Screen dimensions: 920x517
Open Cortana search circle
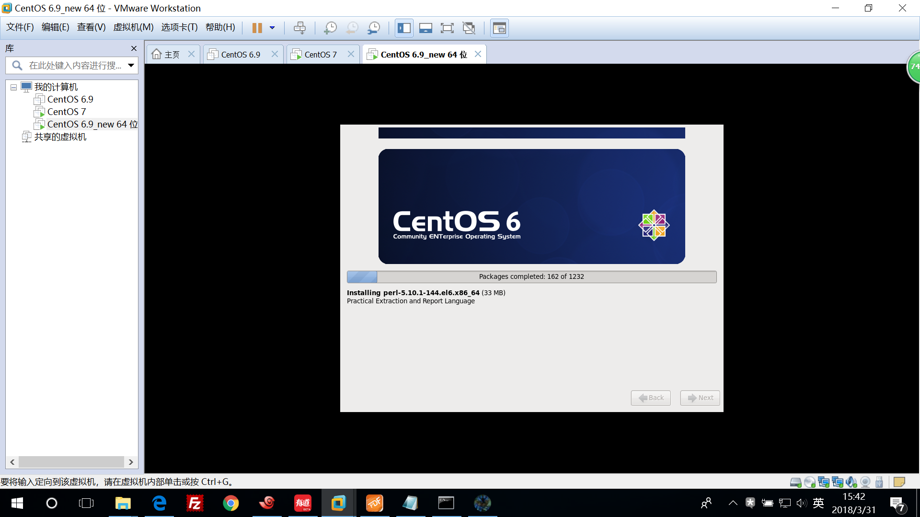52,503
